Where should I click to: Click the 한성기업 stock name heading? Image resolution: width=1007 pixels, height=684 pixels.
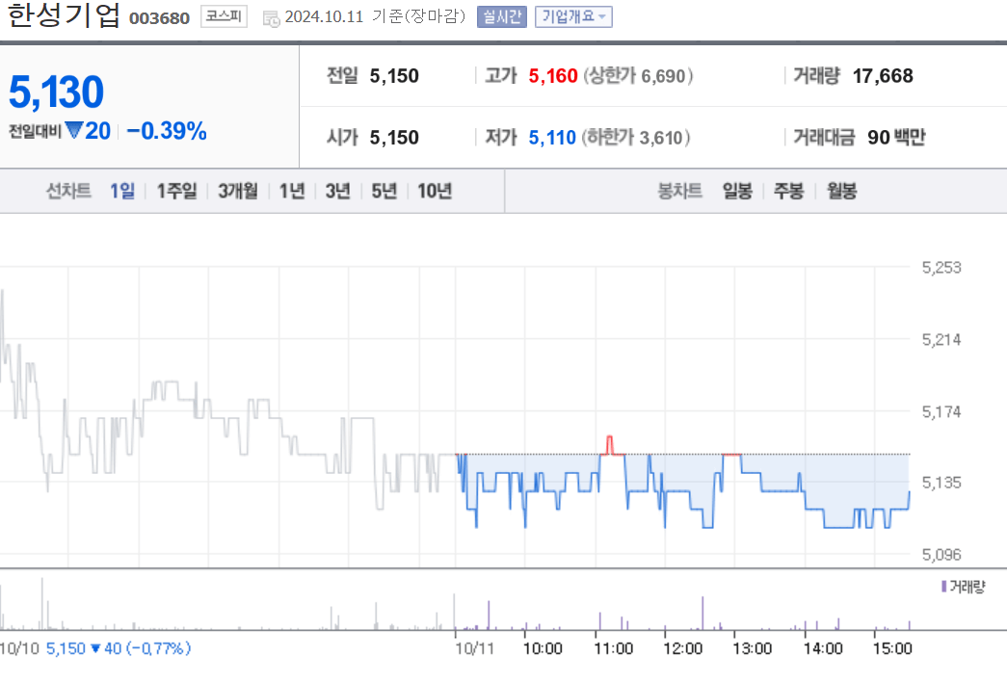tap(64, 15)
